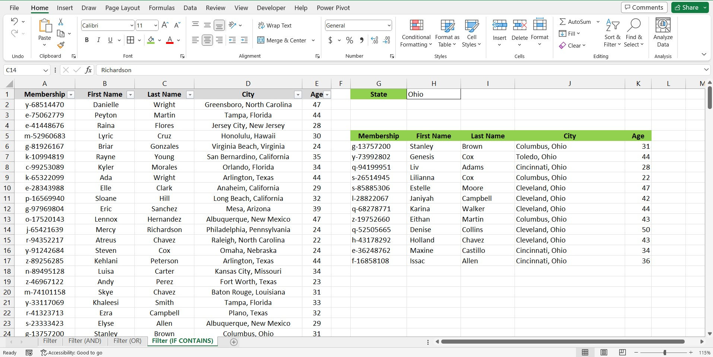Open Conditional Formatting options

pos(415,33)
